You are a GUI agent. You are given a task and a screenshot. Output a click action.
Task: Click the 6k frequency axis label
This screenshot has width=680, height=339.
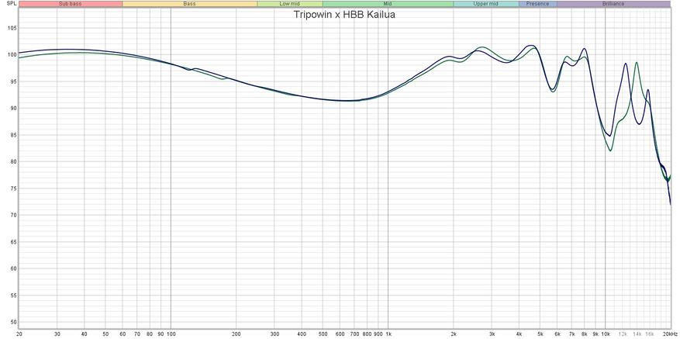557,334
